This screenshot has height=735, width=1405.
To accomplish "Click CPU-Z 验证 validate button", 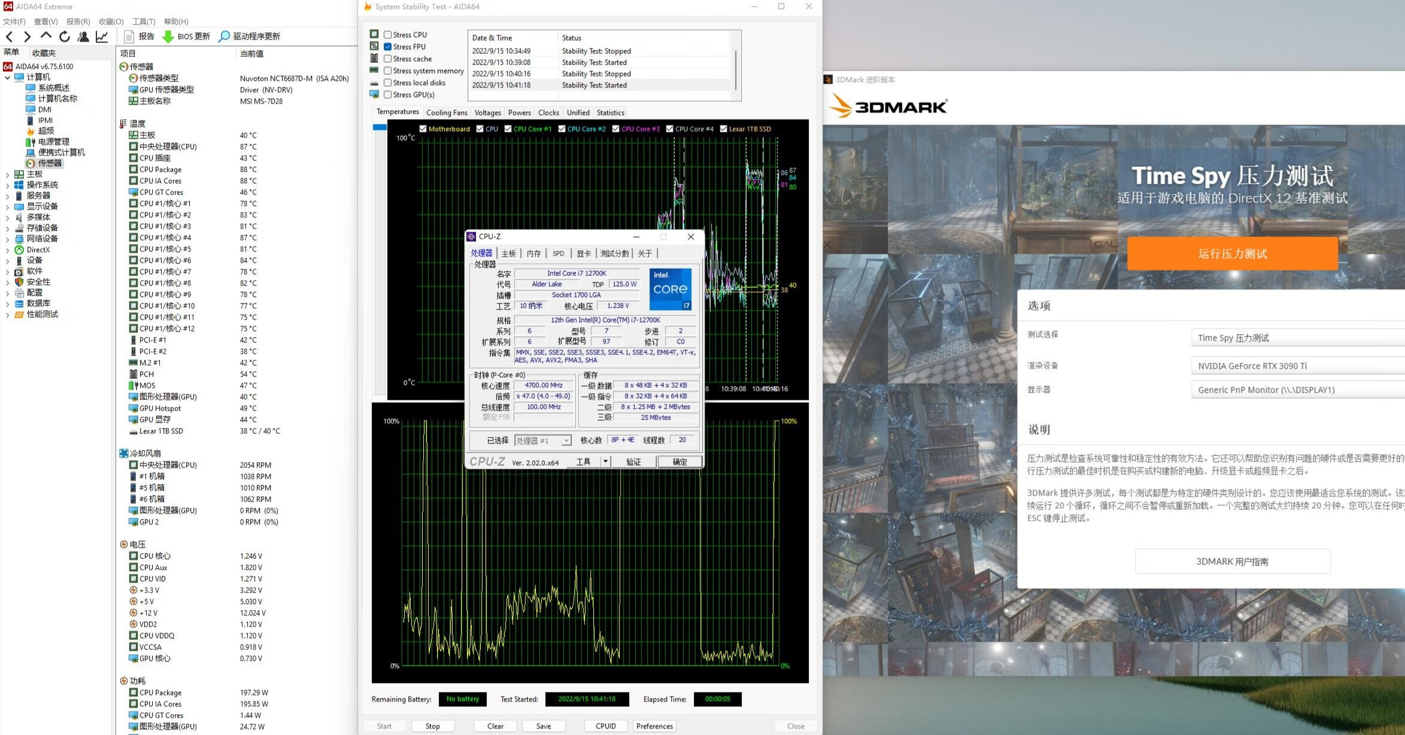I will (x=633, y=461).
